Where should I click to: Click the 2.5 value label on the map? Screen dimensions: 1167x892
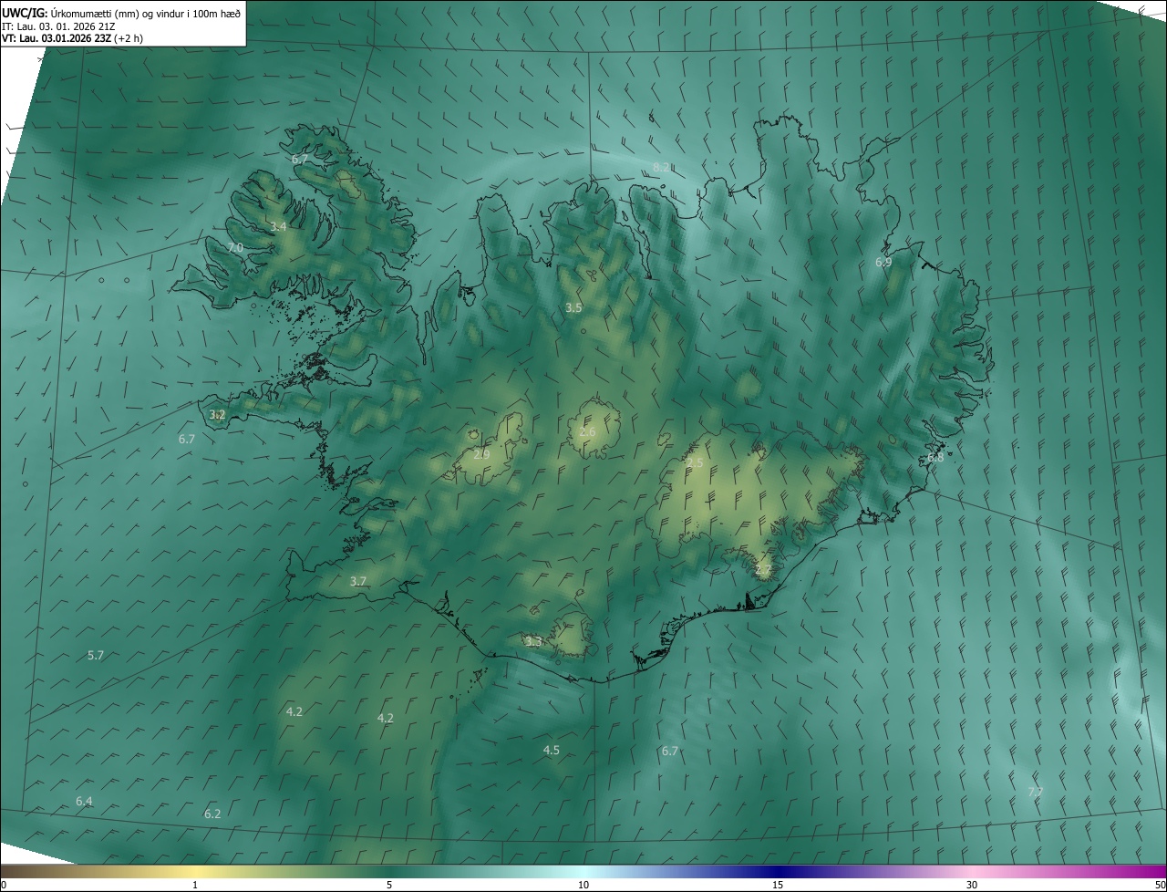click(x=695, y=463)
